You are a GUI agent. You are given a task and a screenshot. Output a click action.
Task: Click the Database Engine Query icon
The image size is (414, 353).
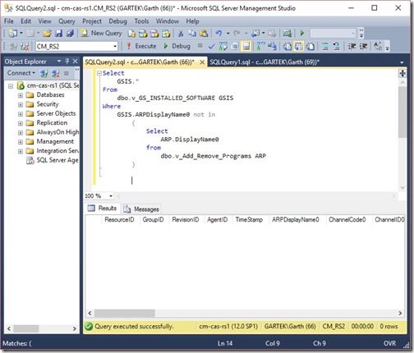pyautogui.click(x=131, y=34)
